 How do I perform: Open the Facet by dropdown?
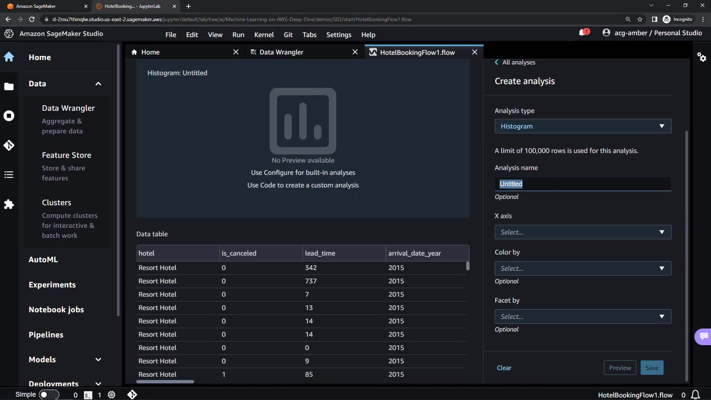(583, 317)
